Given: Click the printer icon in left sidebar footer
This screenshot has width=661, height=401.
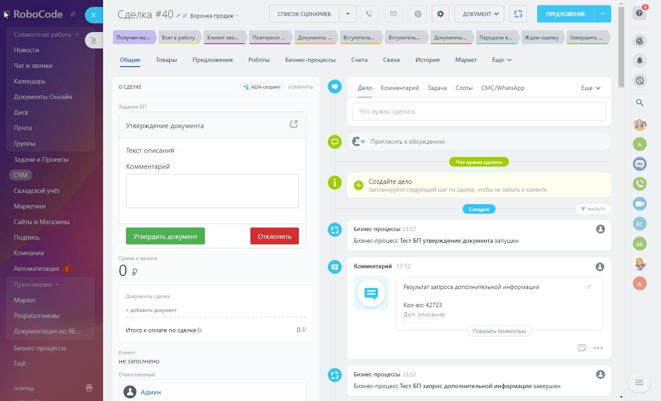Looking at the screenshot, I should click(x=89, y=388).
